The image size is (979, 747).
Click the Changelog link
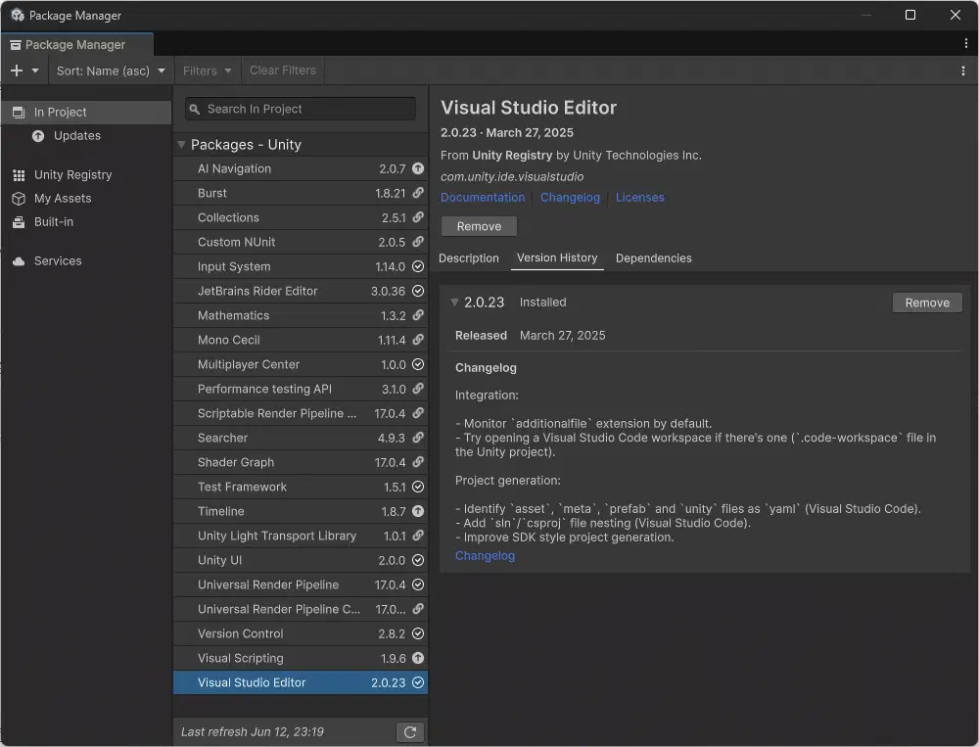point(570,197)
